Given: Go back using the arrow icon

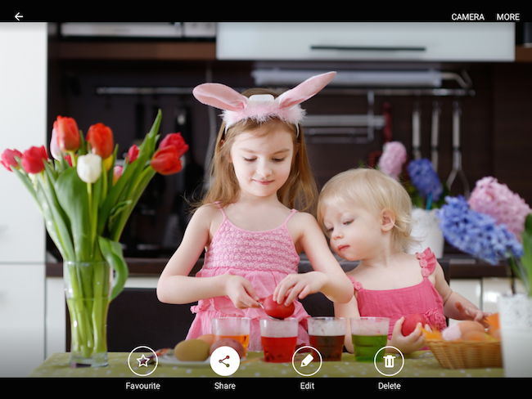Looking at the screenshot, I should 19,16.
